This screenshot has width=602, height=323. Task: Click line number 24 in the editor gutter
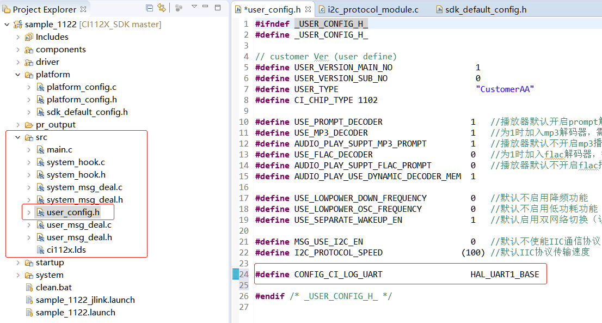(244, 275)
